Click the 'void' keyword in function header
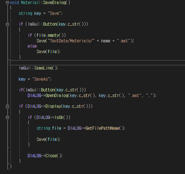The height and width of the screenshot is (174, 185). tap(14, 3)
